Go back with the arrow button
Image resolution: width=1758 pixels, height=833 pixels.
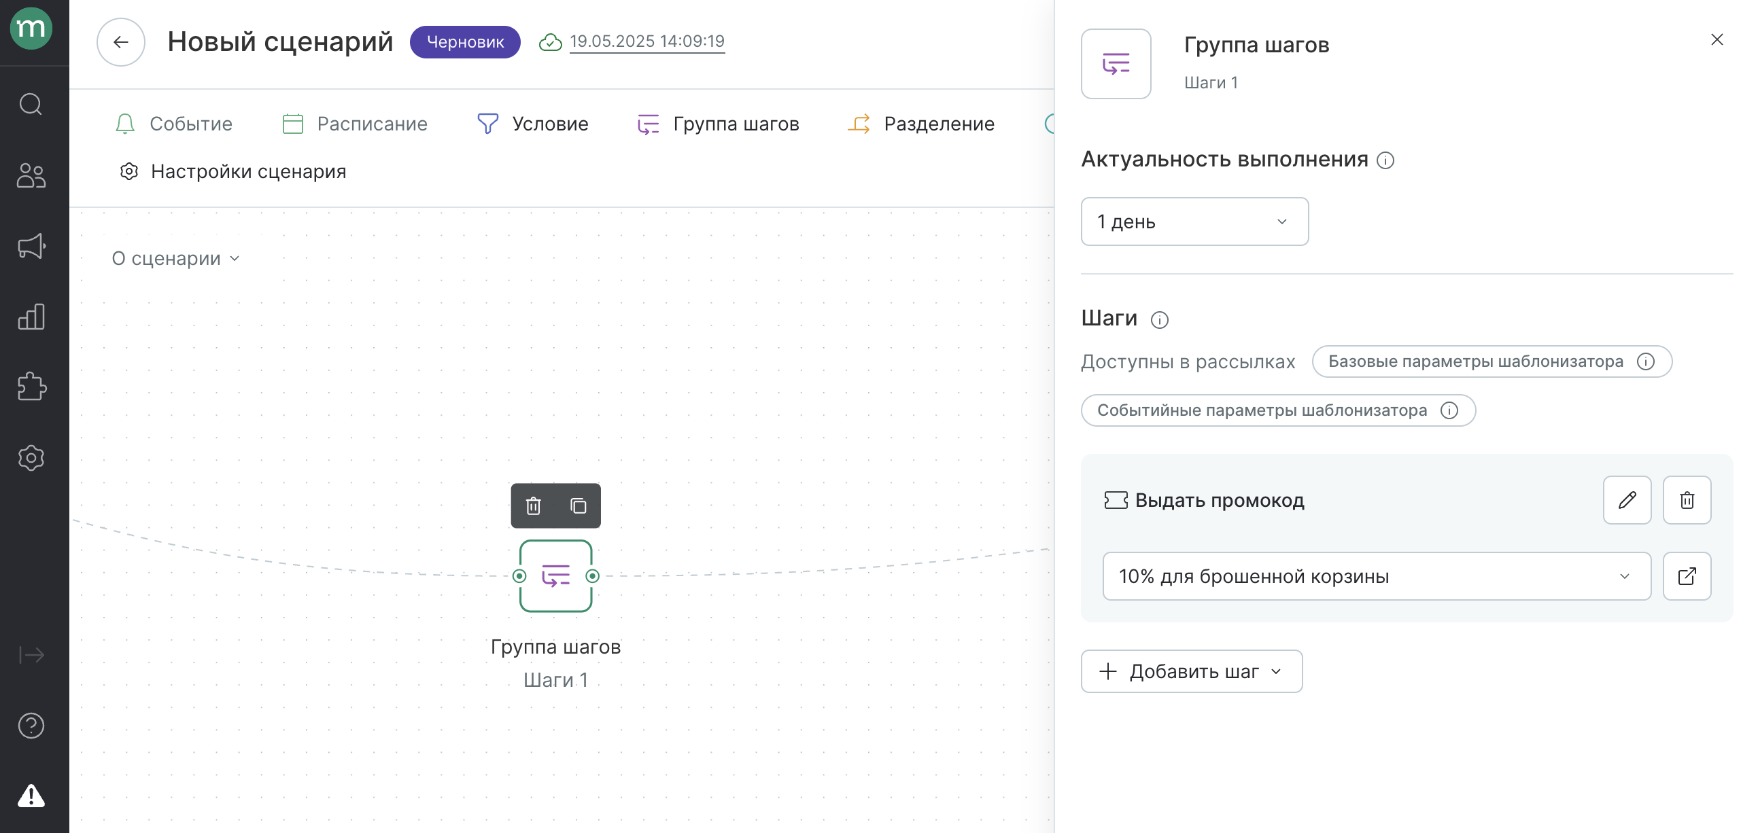(121, 42)
